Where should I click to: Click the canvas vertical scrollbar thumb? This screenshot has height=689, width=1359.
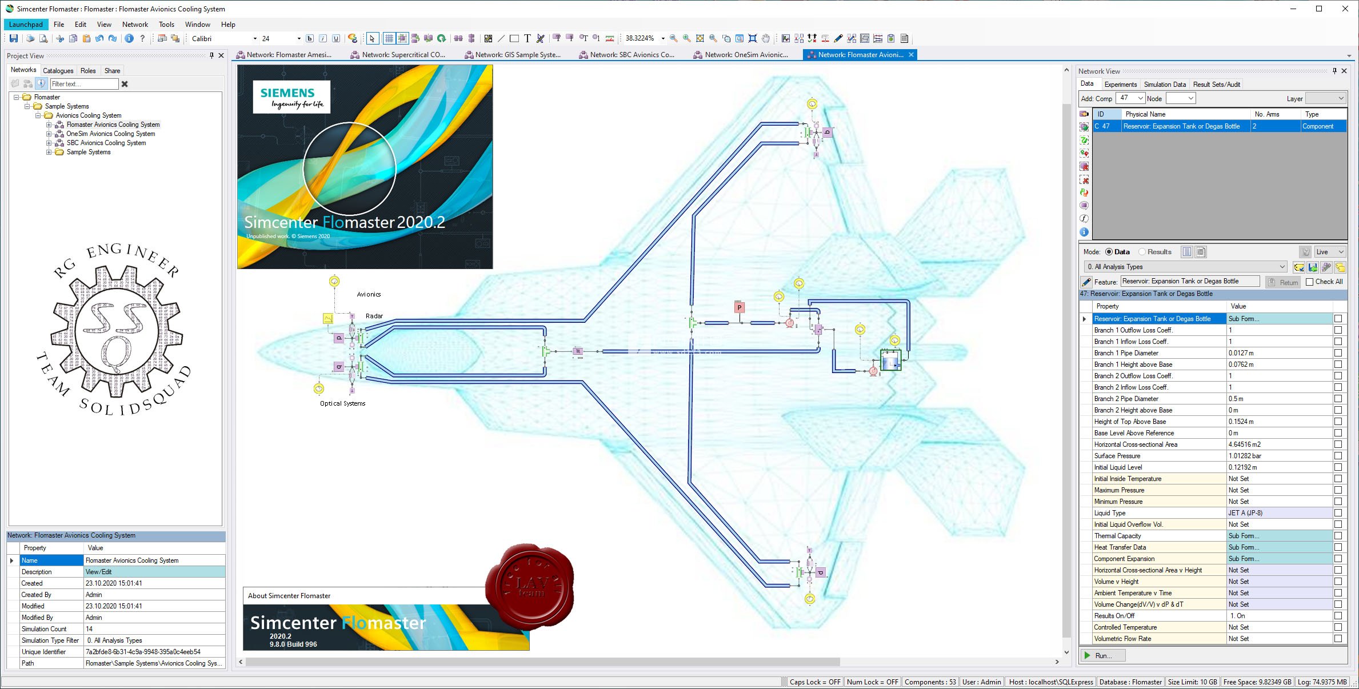[1066, 371]
